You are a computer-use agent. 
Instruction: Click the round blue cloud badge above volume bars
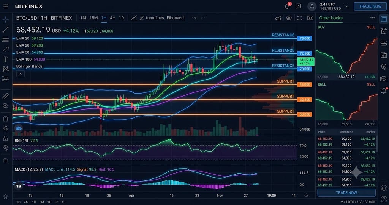19,128
